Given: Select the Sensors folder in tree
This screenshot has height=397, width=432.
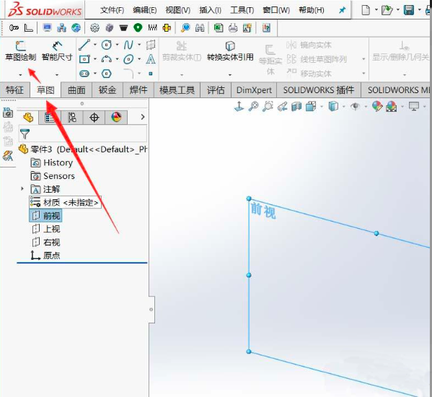Looking at the screenshot, I should (53, 176).
